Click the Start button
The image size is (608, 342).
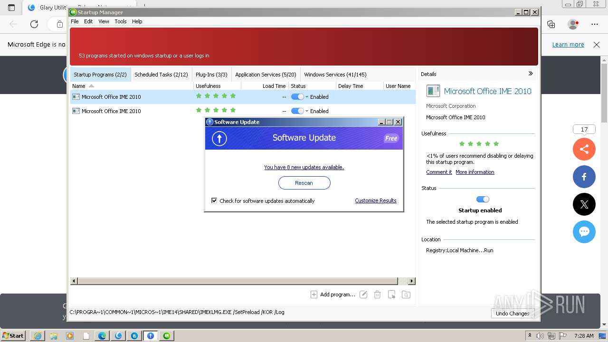pos(13,336)
